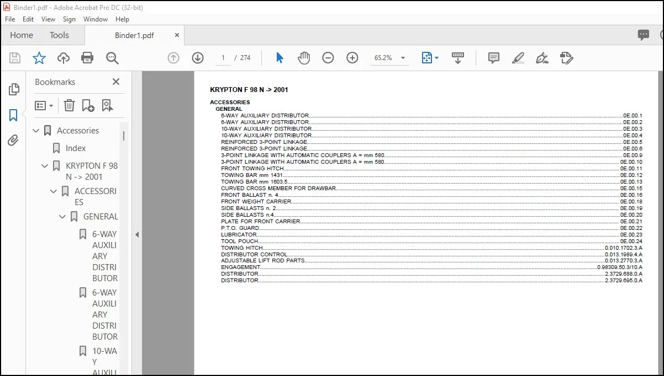
Task: Delete the selected bookmark with the trash icon
Action: coord(69,105)
